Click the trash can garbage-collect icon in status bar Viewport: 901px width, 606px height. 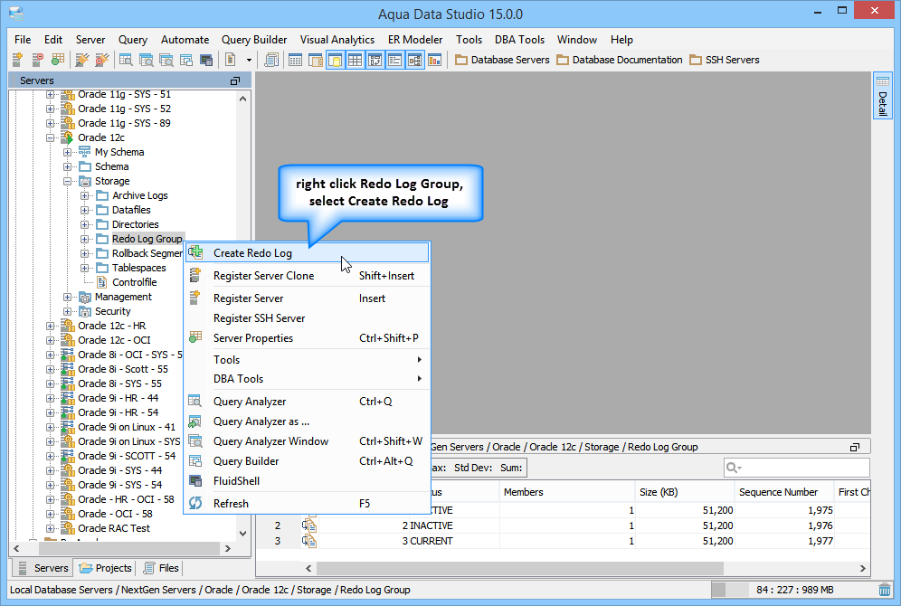(x=885, y=590)
